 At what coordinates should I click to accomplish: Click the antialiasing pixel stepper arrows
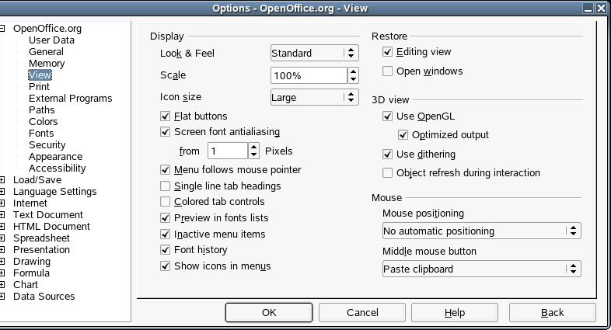(x=253, y=151)
